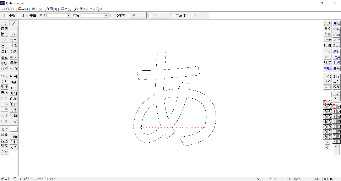Click the 貼付 paste button
Screen dimensions: 341x181
tap(327, 62)
